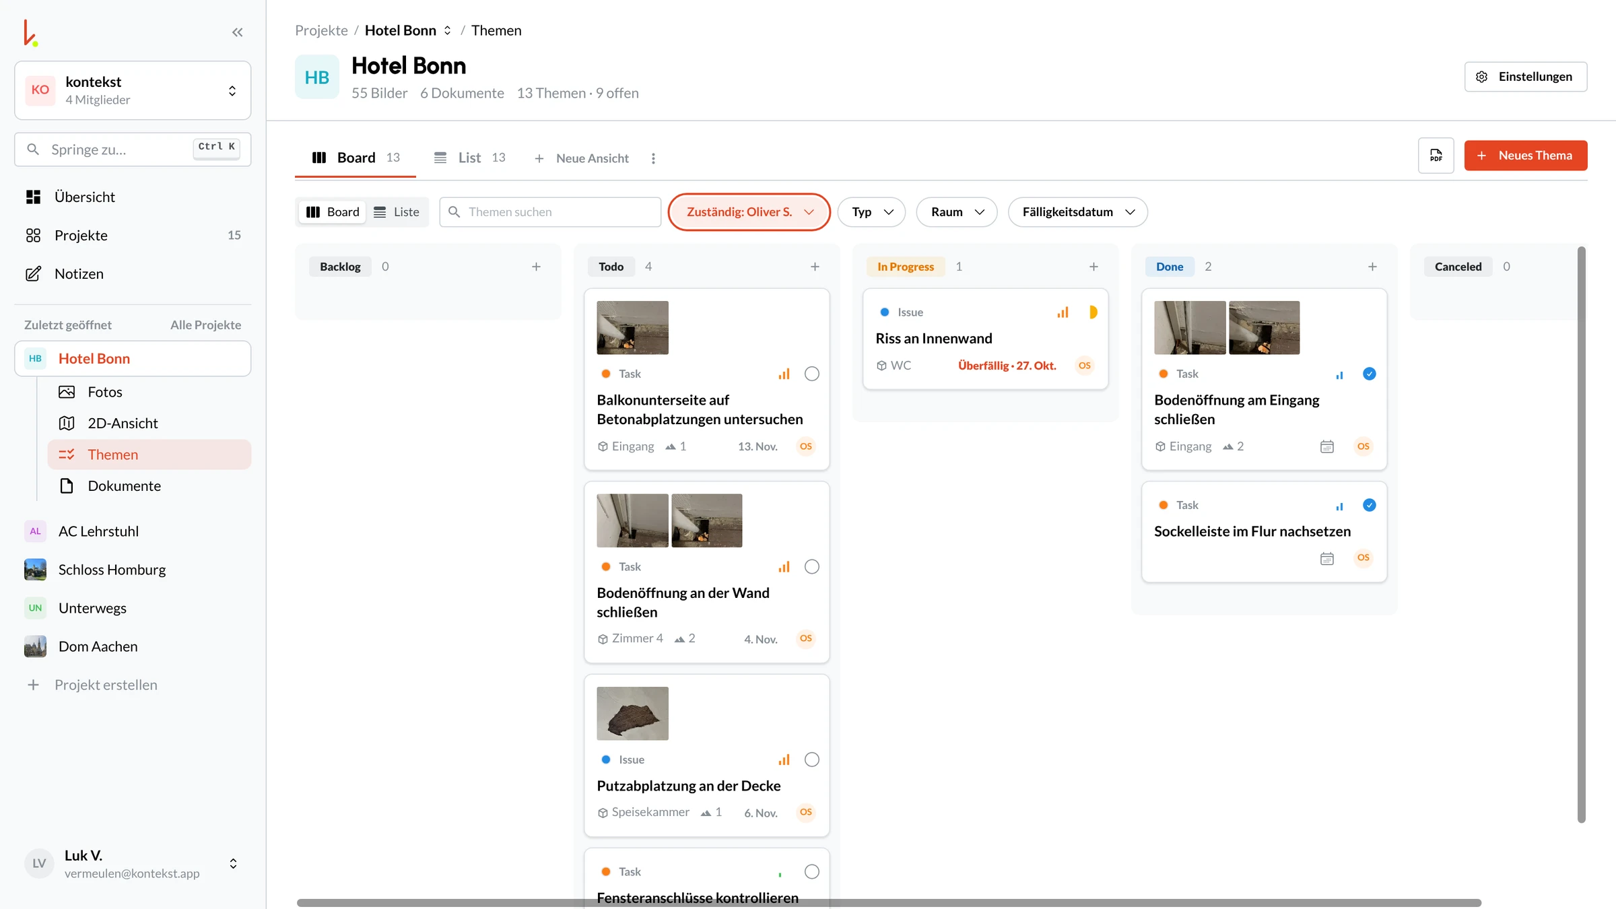The width and height of the screenshot is (1616, 909).
Task: Uncheck done status on Sockelleiste im Flur
Action: coord(1370,505)
